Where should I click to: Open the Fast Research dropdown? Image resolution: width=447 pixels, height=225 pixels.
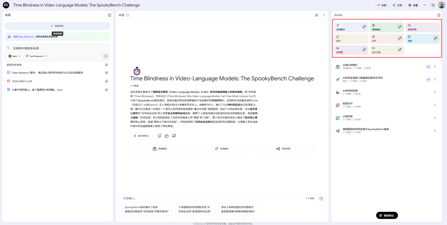pos(36,56)
